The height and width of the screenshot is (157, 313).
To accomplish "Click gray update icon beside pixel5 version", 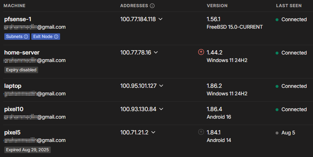I will pos(201,132).
